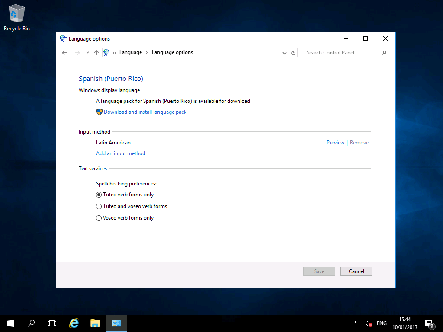
Task: Open the clock and date flyout
Action: click(x=405, y=323)
